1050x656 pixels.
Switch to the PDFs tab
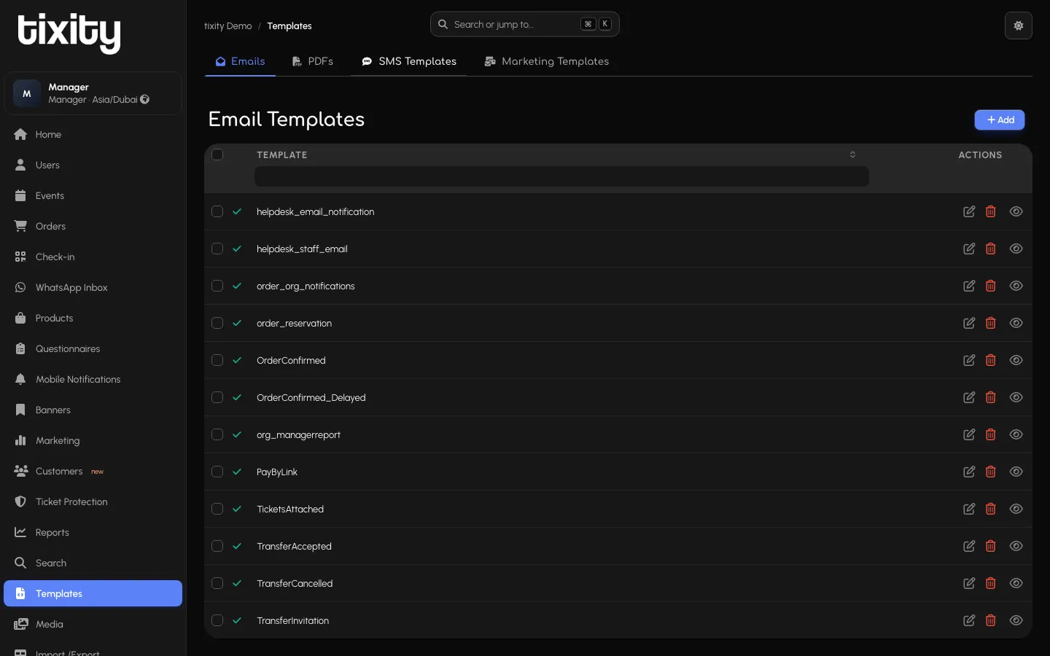pyautogui.click(x=313, y=61)
